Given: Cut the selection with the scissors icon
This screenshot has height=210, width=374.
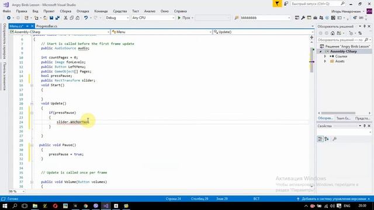Looking at the screenshot, I should pyautogui.click(x=65, y=18).
